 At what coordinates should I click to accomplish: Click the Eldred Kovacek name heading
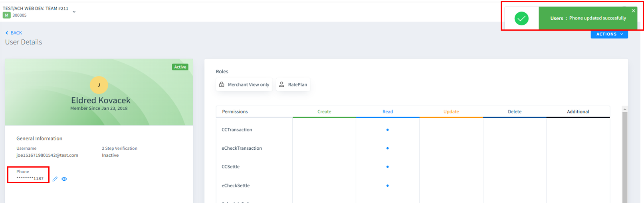101,100
